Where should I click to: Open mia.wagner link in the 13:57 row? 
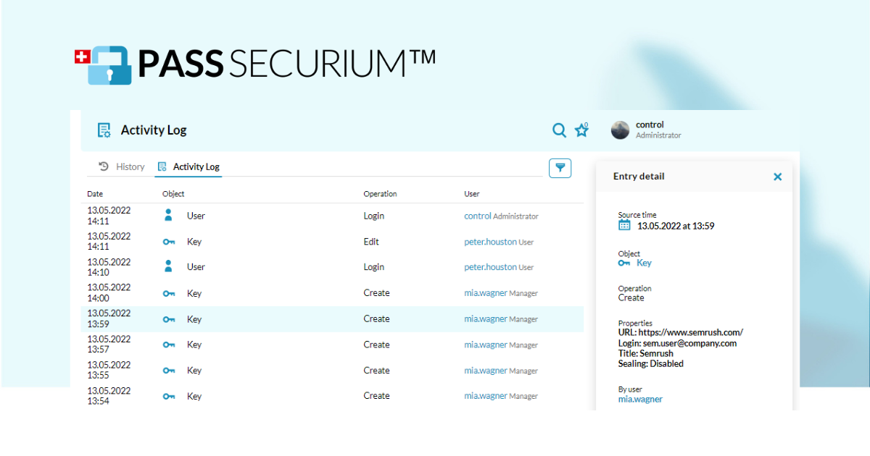(486, 345)
